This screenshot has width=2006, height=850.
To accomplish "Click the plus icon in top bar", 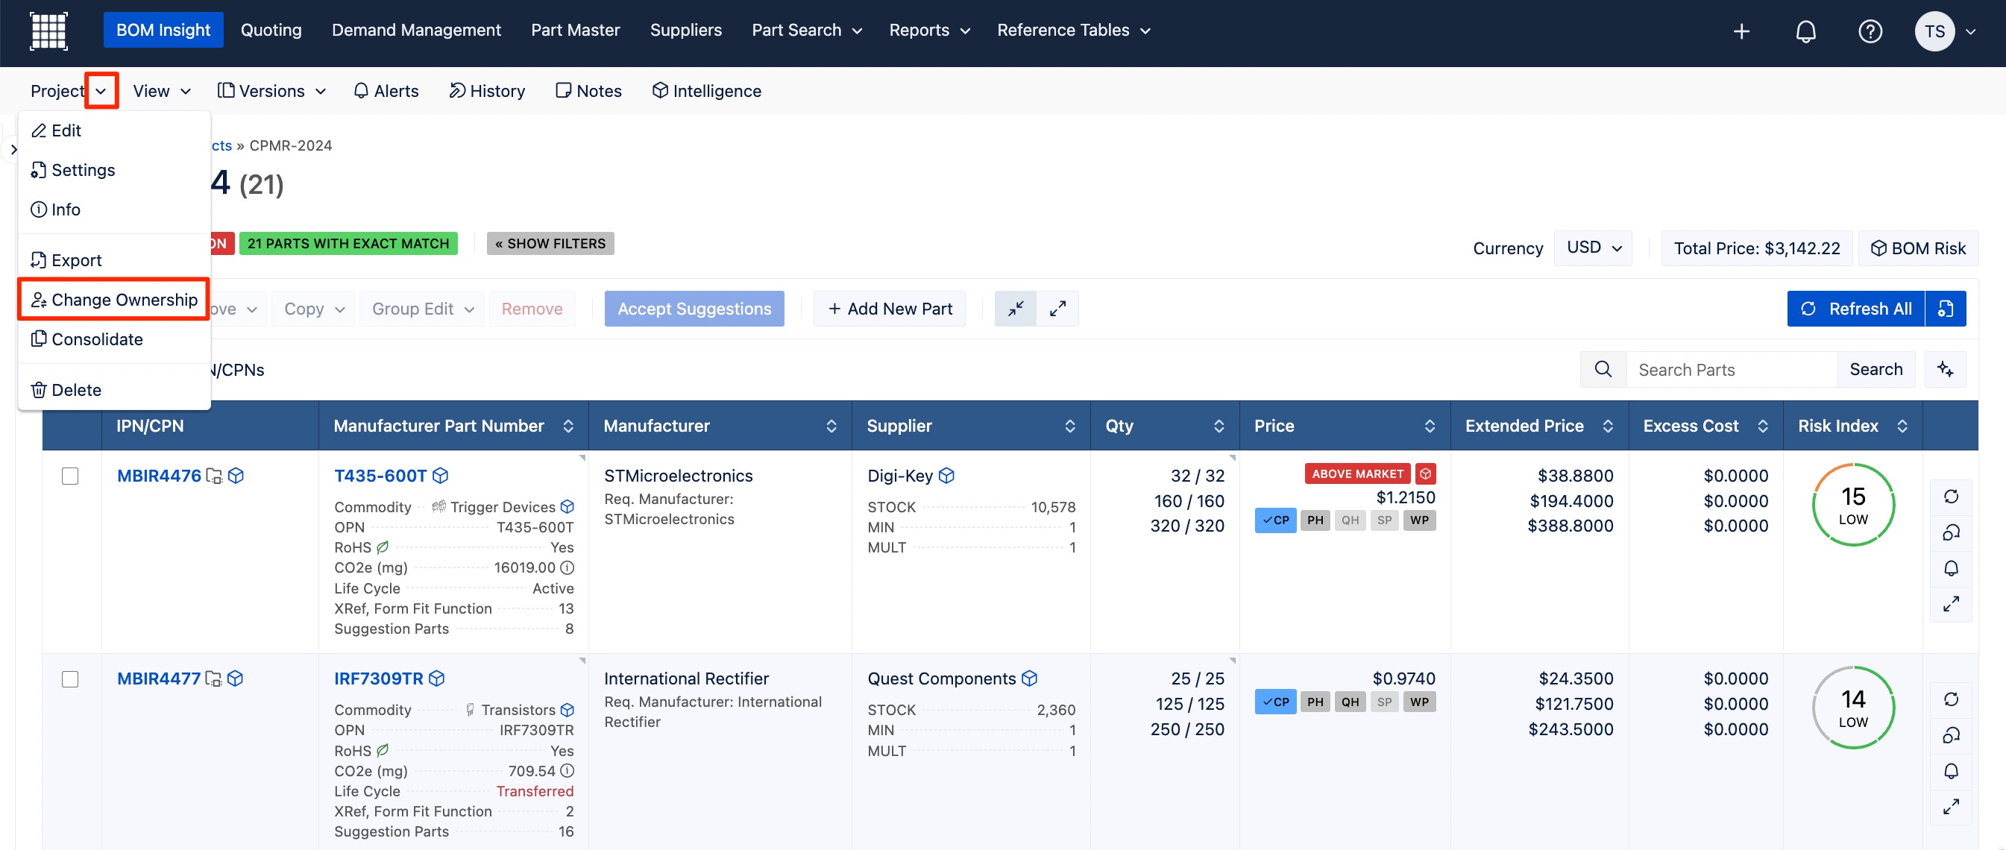I will [1742, 31].
